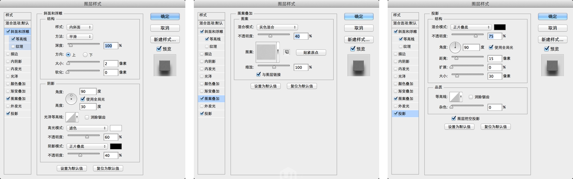Open 混合模式 dropdown showing 实色混合
573x179 pixels.
(x=277, y=27)
